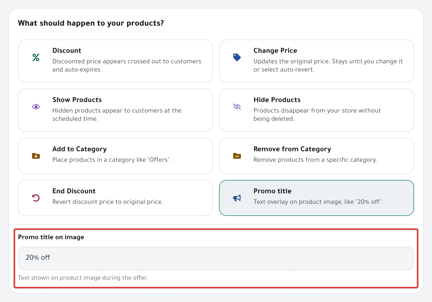Click the percent icon on Discount card
This screenshot has width=432, height=302.
click(x=36, y=57)
